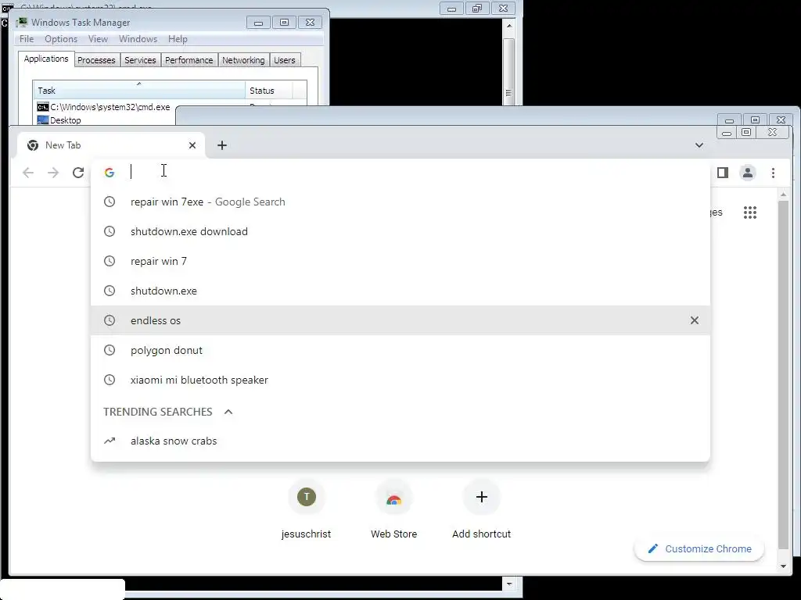Open Task Manager View menu
The image size is (801, 600).
98,39
